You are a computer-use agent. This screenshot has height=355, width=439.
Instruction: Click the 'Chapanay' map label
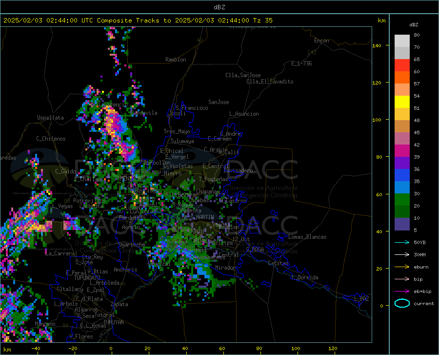[208, 191]
